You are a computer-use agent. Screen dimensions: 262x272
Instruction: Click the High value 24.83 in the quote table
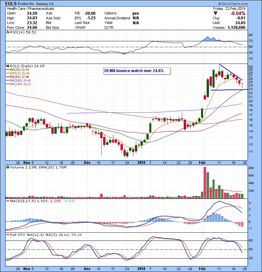point(32,18)
